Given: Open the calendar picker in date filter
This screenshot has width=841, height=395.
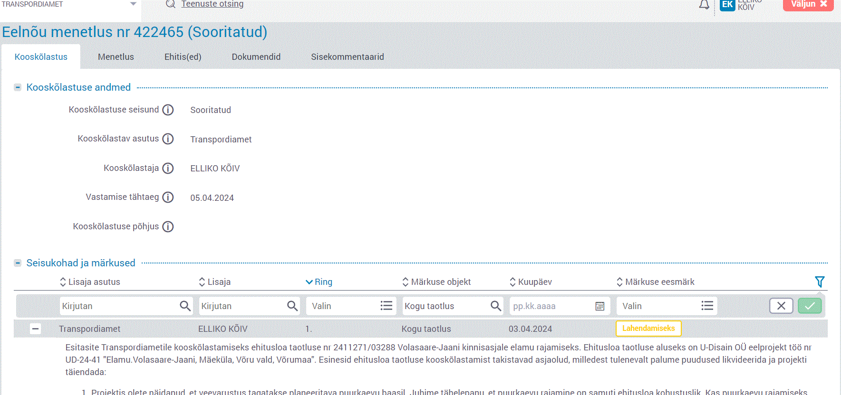Looking at the screenshot, I should coord(600,306).
